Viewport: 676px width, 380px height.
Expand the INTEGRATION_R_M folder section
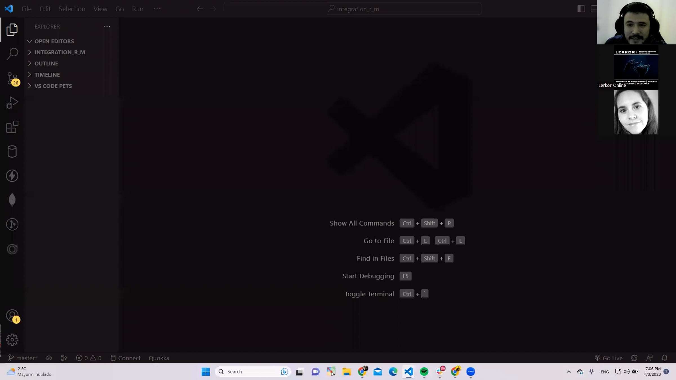click(59, 52)
